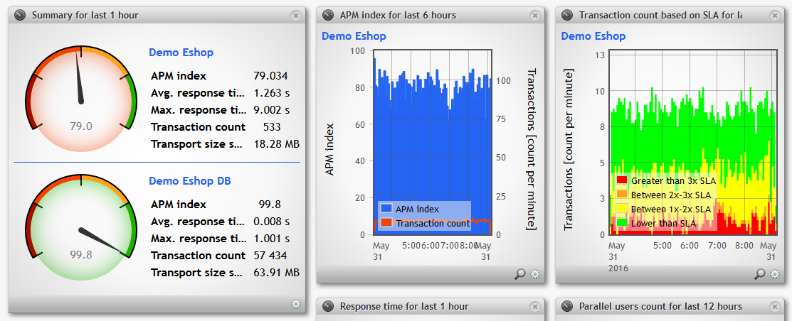Click the blue APM index legend swatch
This screenshot has height=321, width=792.
point(386,209)
